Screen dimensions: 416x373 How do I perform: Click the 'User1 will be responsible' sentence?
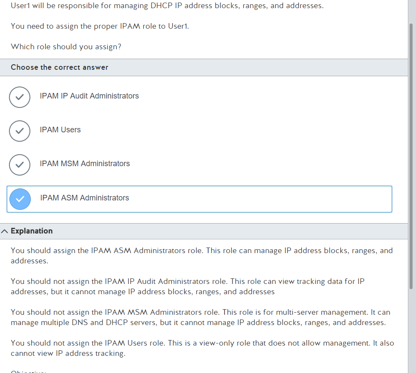click(x=167, y=6)
